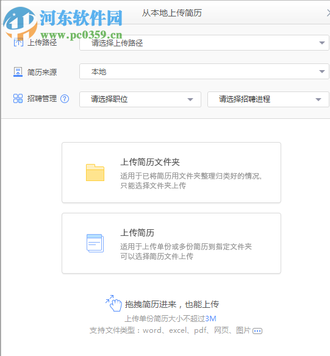Click the 招聘管理 label
330x356 pixels.
coord(42,99)
